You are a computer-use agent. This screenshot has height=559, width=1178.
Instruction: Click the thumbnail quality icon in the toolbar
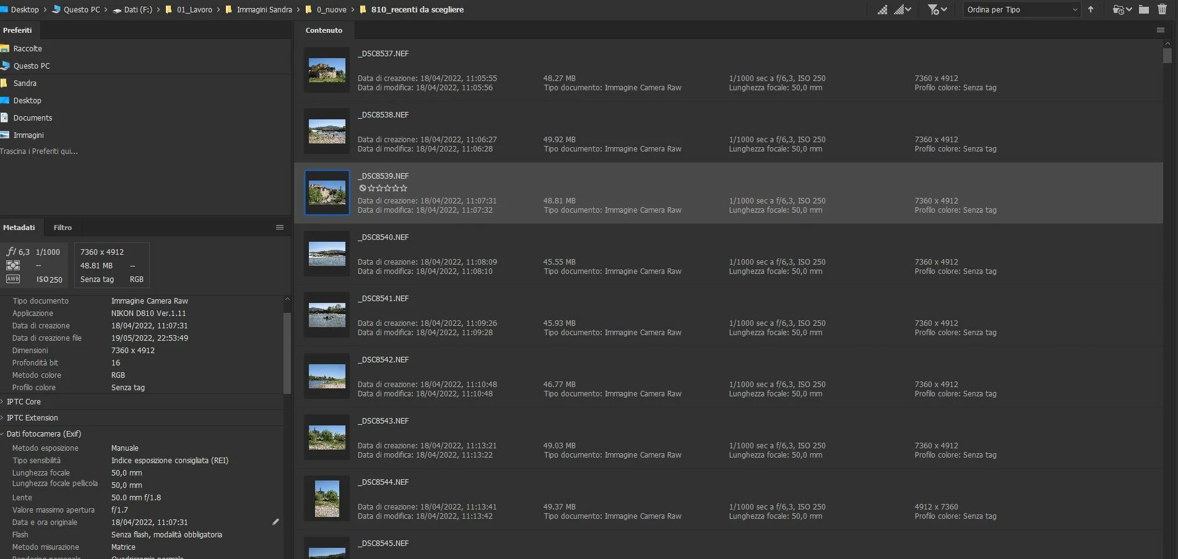(883, 9)
